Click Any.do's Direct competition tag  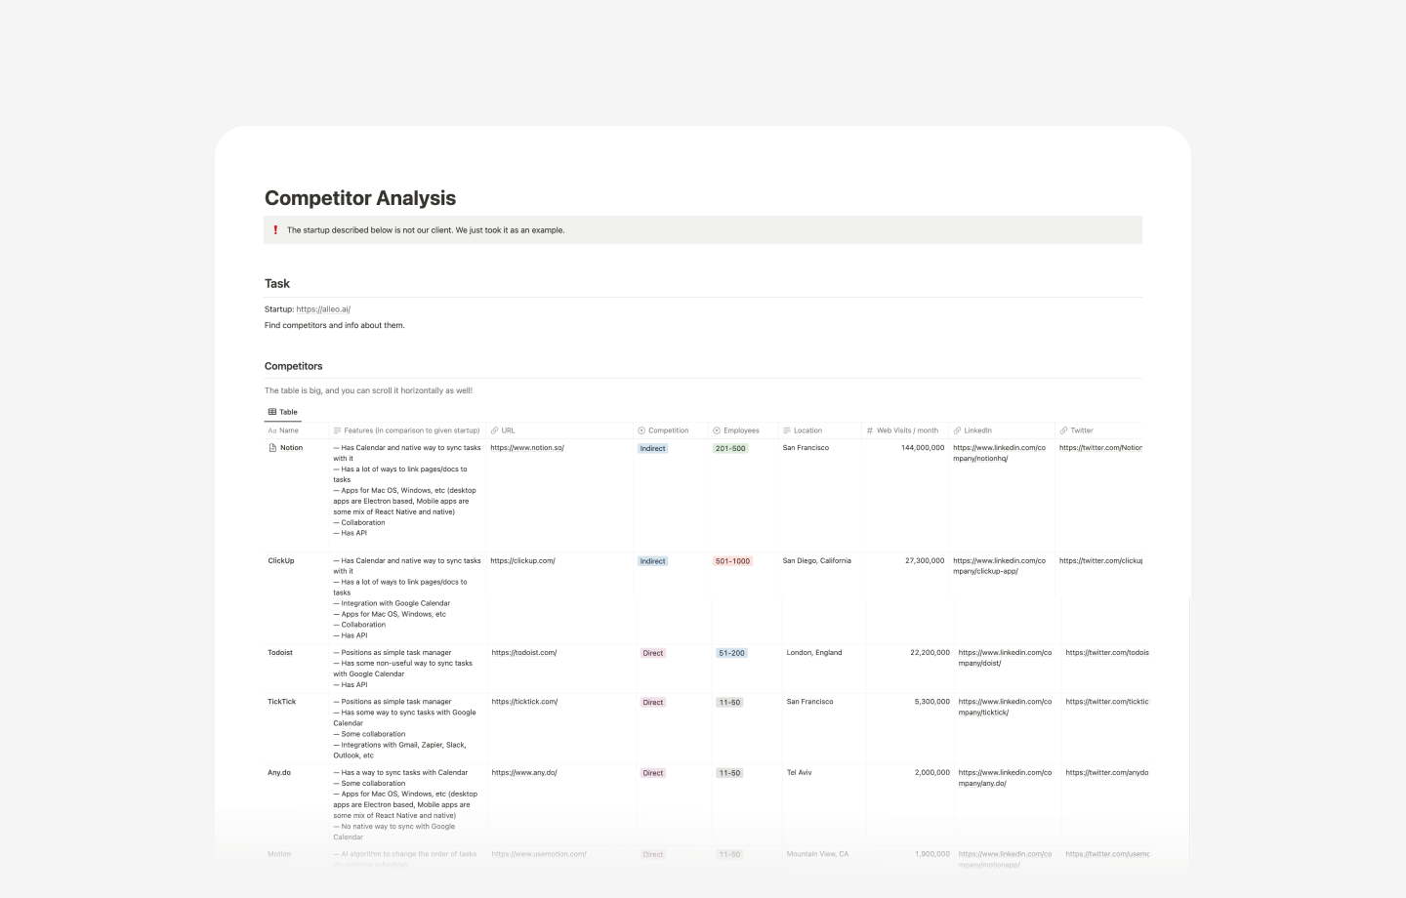click(653, 773)
